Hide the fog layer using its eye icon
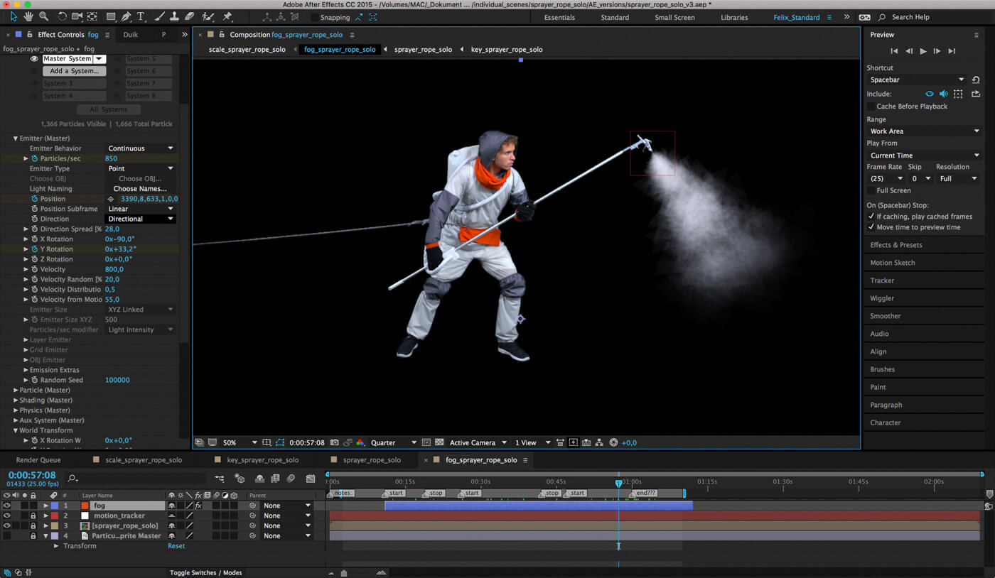995x578 pixels. 7,506
